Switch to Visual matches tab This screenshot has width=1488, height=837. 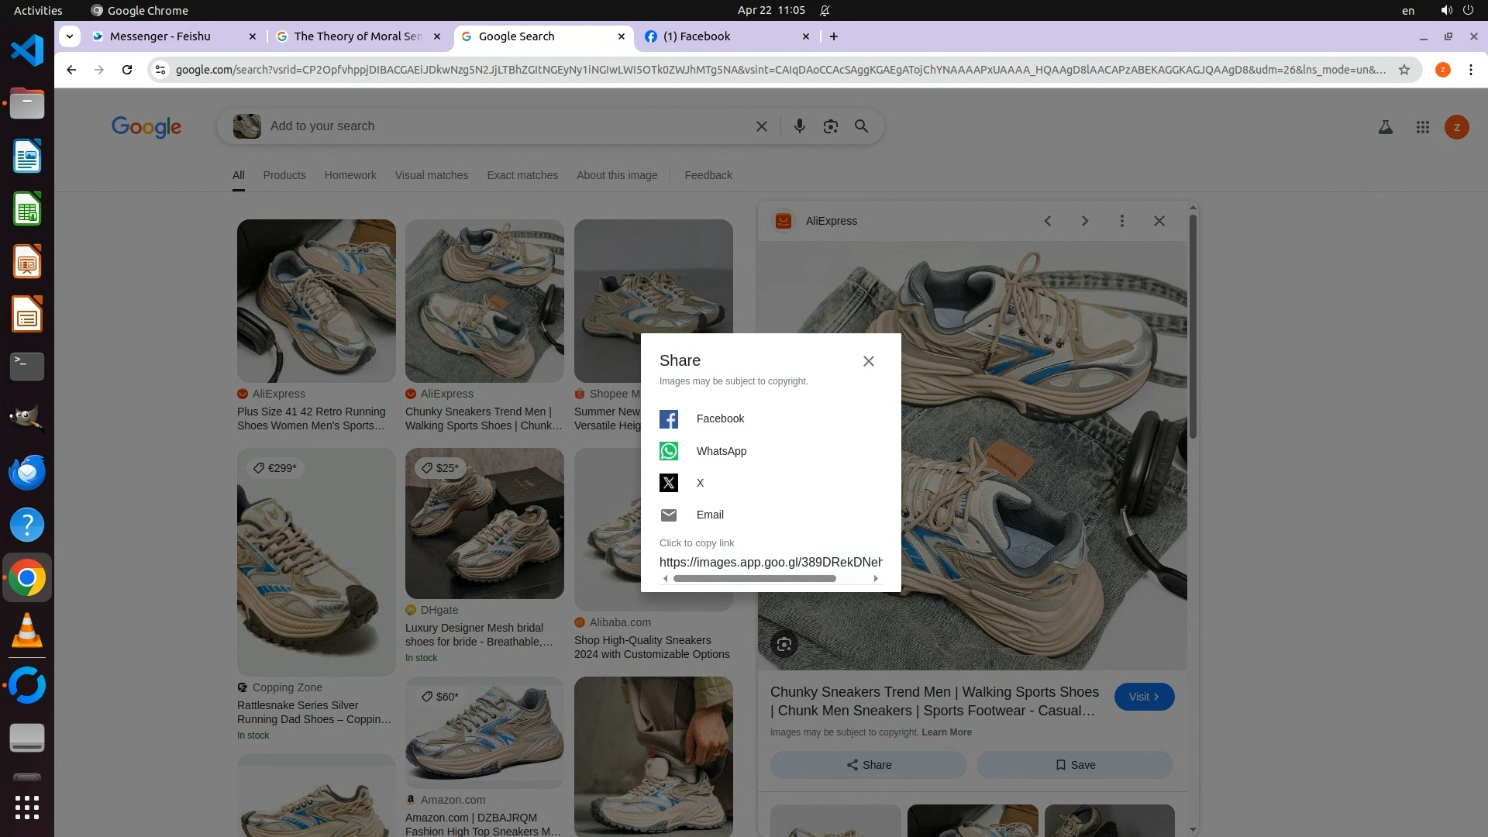[431, 175]
